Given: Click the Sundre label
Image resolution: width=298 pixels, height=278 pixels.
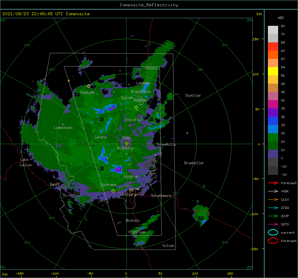Looking at the screenshot, I should pos(100,137).
